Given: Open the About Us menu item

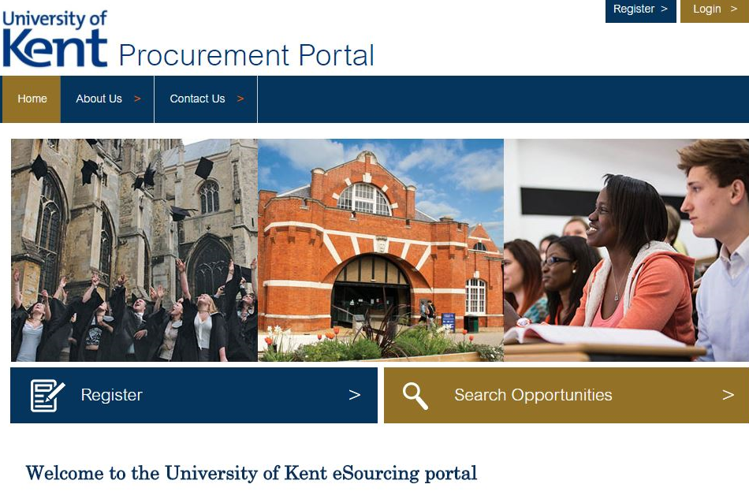Looking at the screenshot, I should click(107, 99).
